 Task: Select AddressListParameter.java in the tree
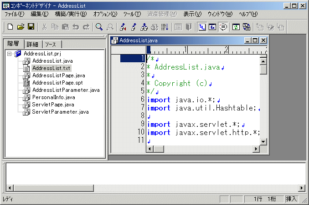[66, 90]
